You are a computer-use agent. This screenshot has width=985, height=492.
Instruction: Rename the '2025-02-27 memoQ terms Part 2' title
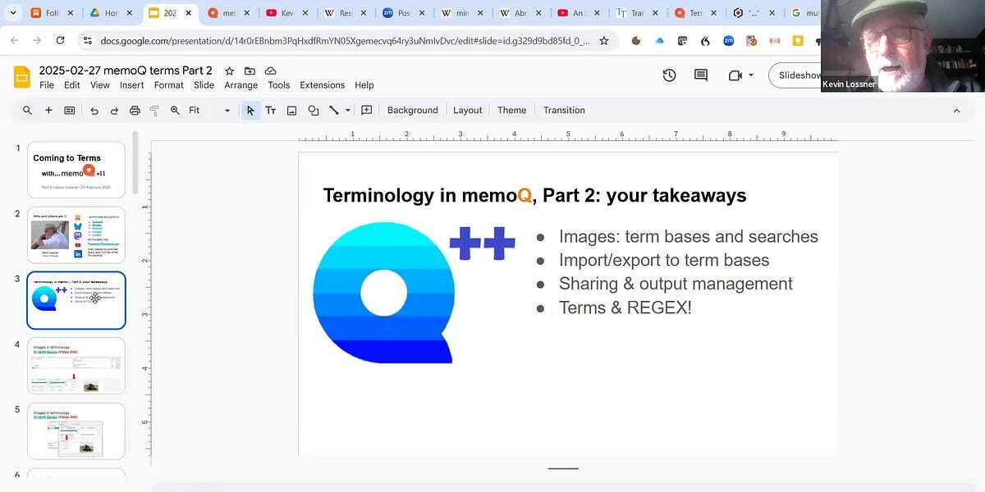tap(126, 71)
